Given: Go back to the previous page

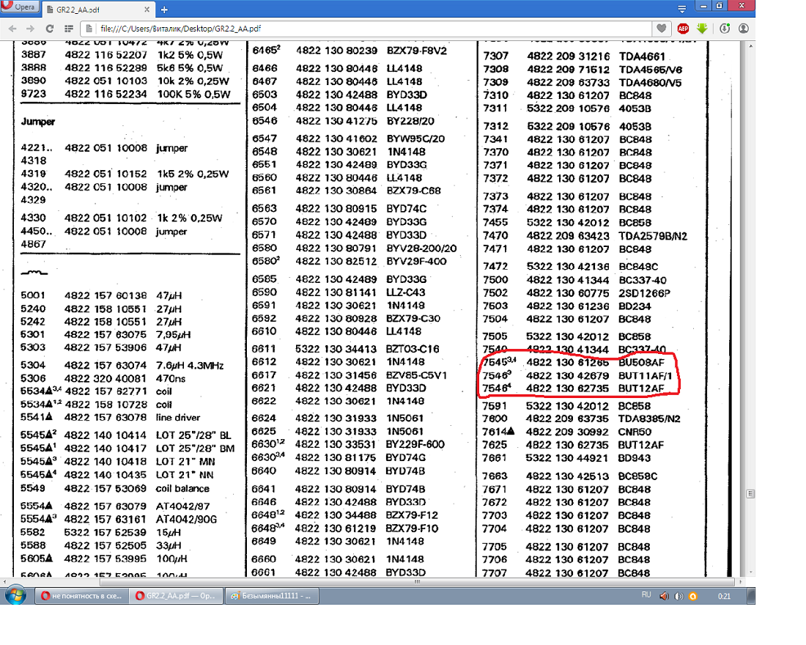Looking at the screenshot, I should point(12,29).
